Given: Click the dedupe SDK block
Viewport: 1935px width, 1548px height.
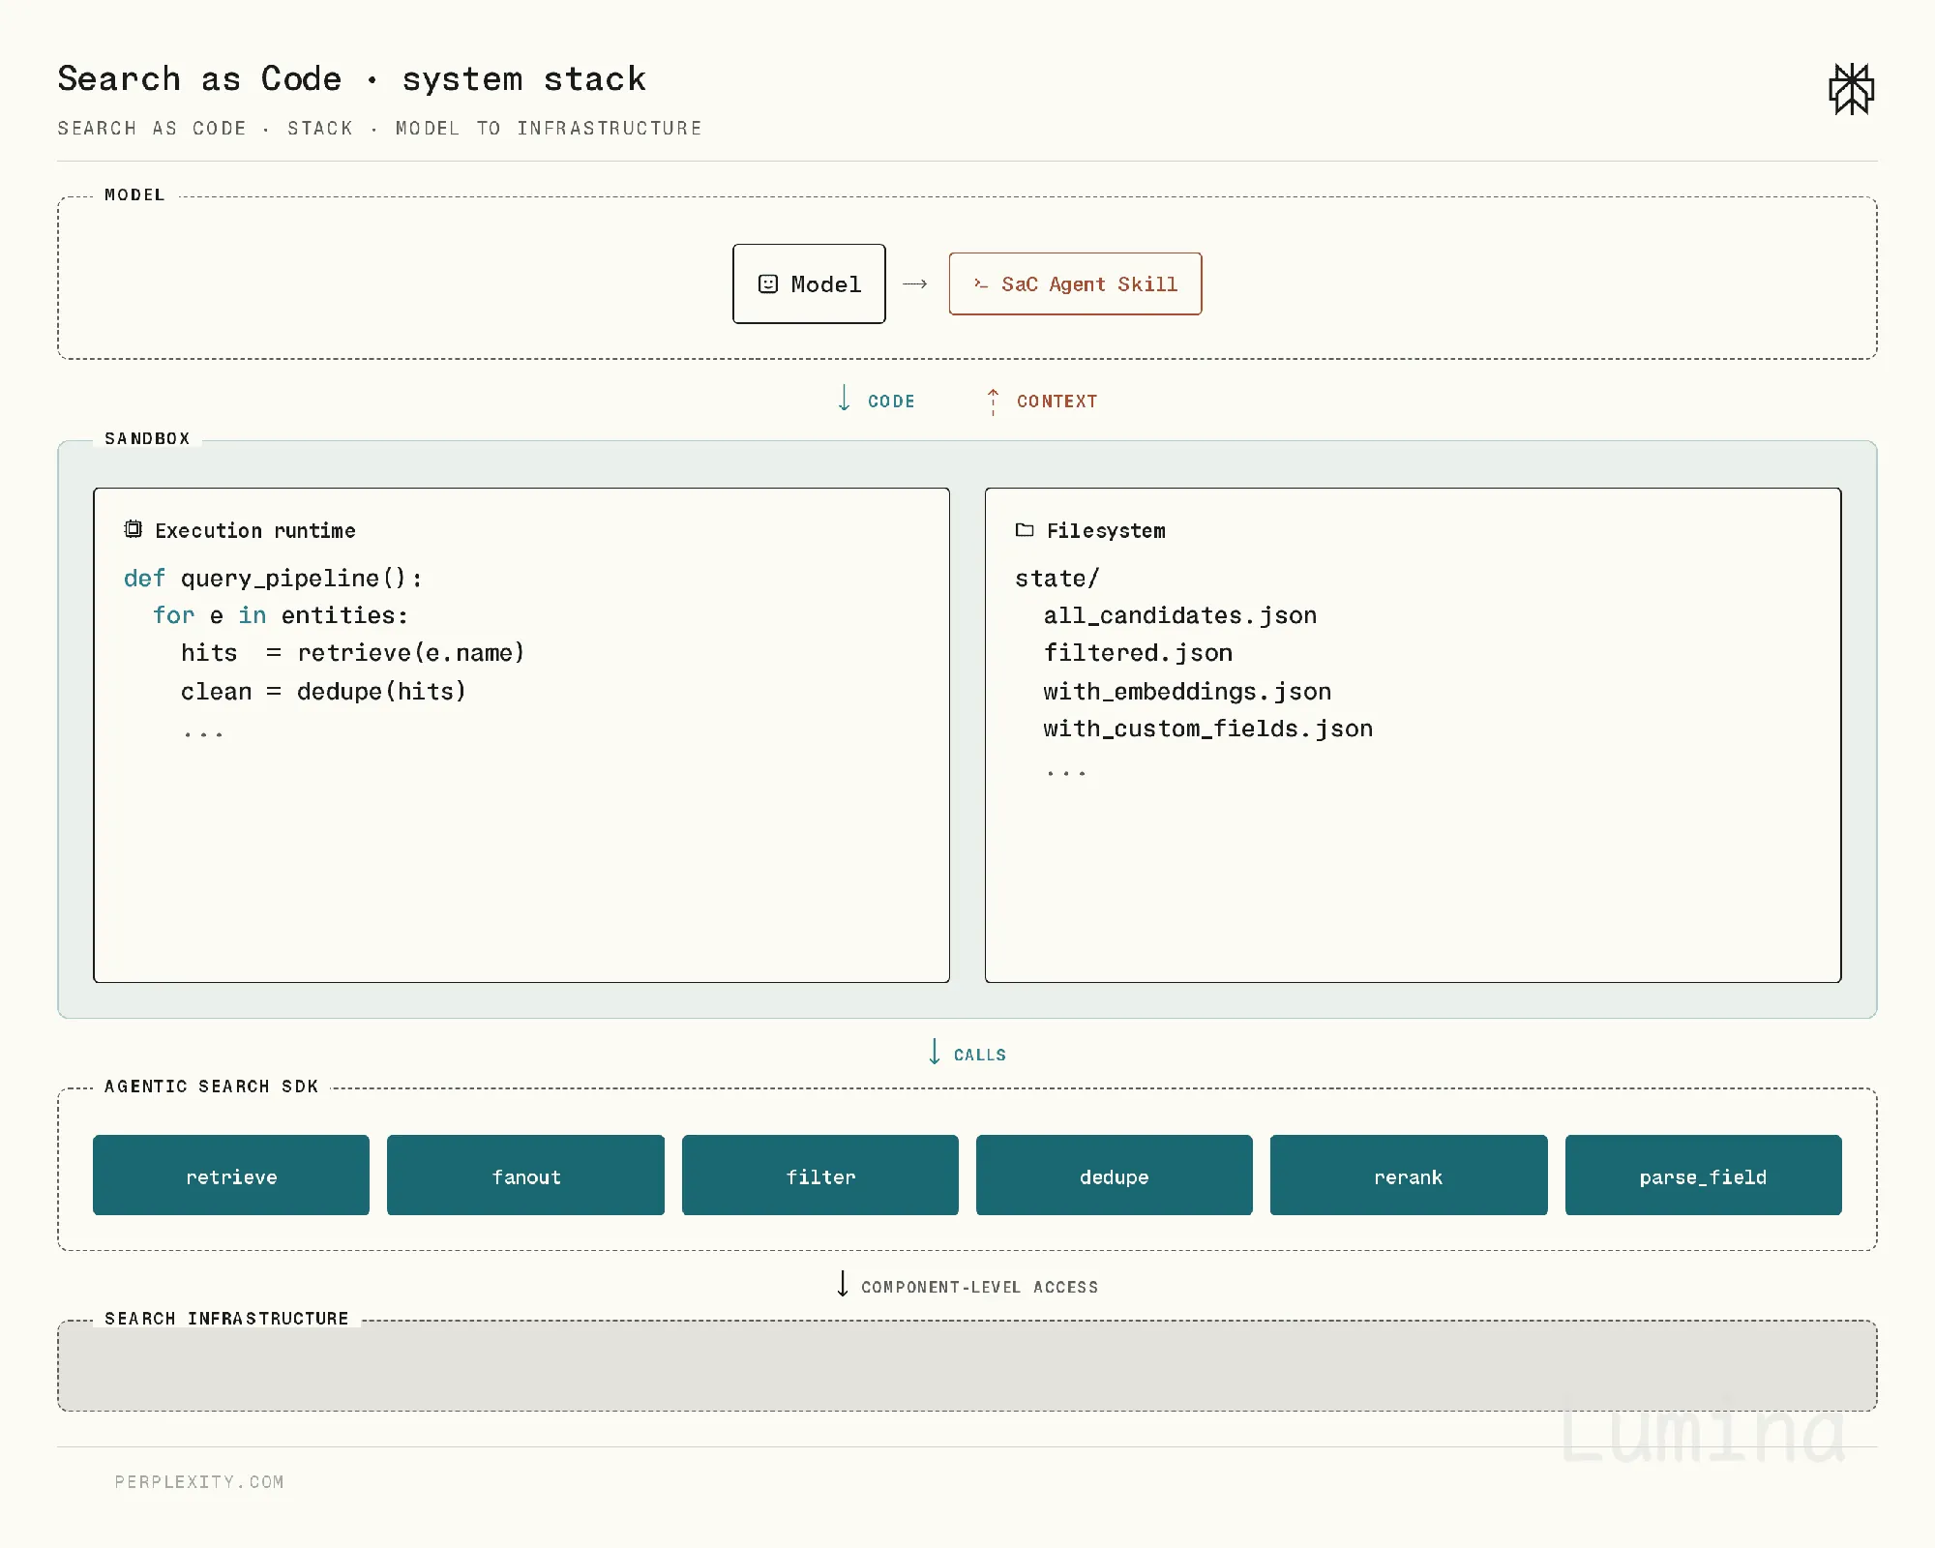Looking at the screenshot, I should (1115, 1176).
